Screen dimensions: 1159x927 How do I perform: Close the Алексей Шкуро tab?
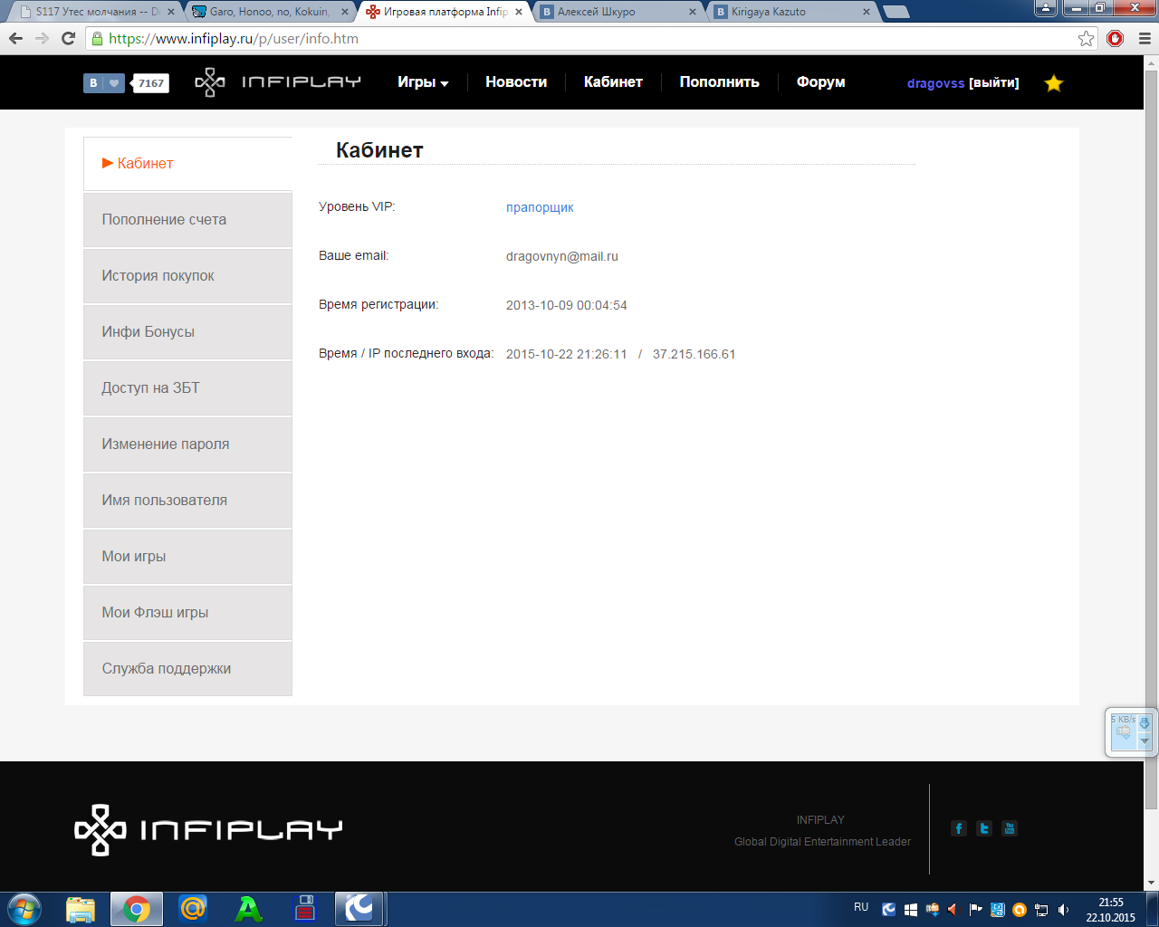coord(693,12)
